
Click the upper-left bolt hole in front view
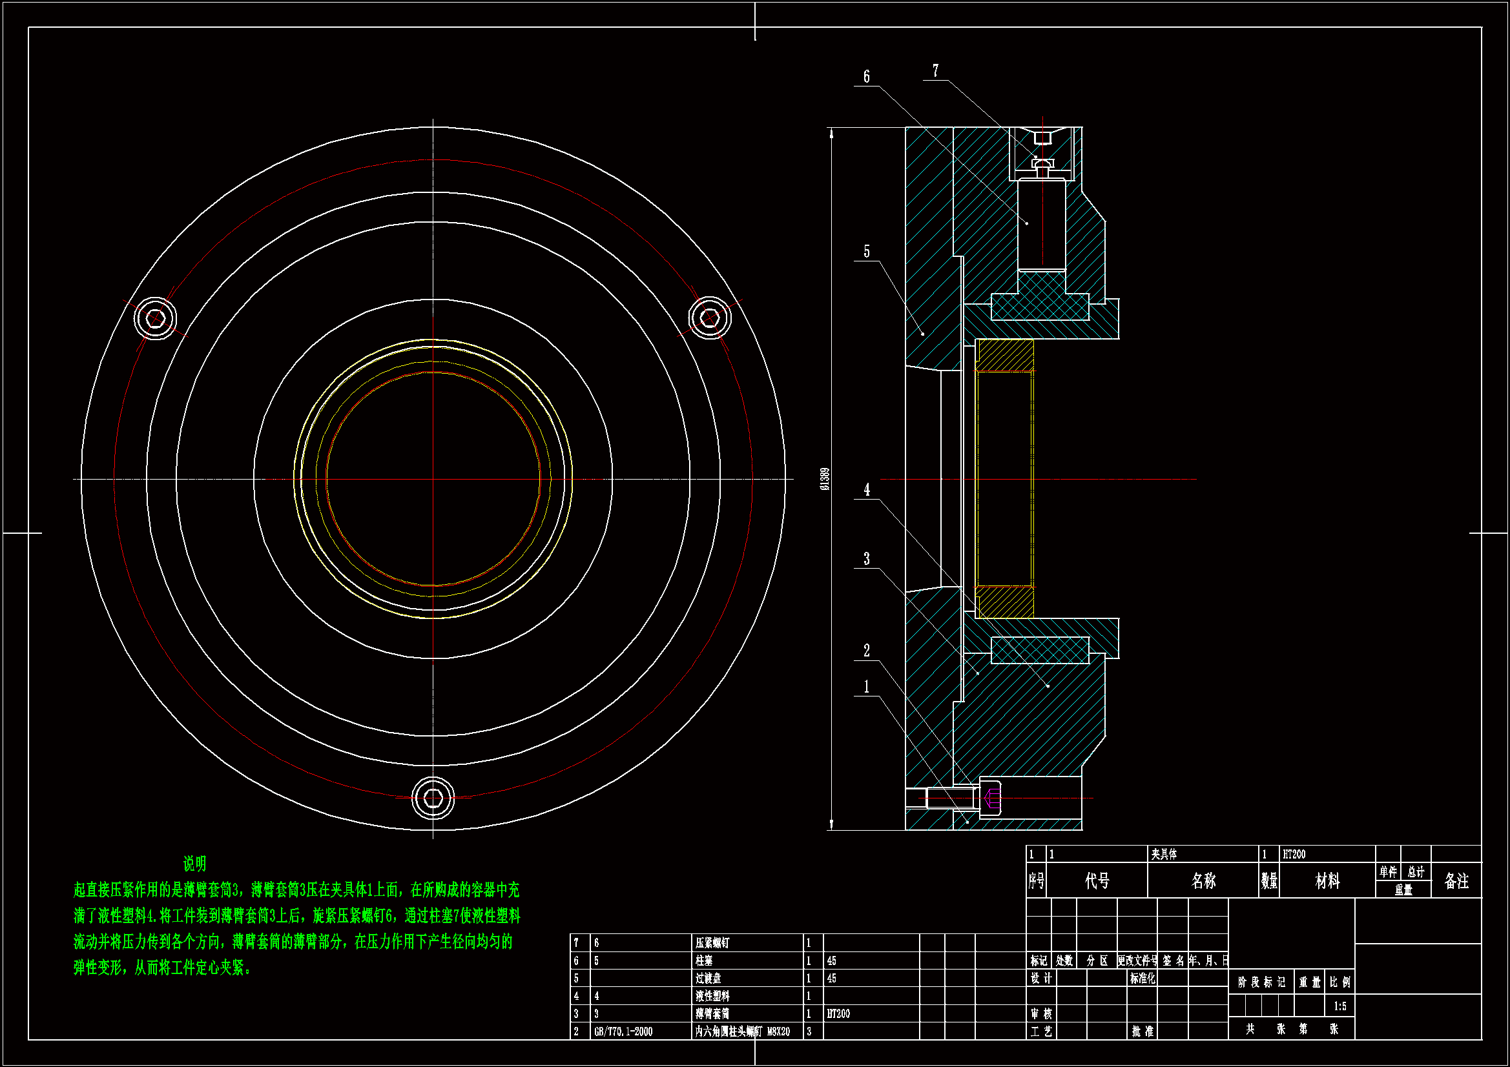(155, 319)
